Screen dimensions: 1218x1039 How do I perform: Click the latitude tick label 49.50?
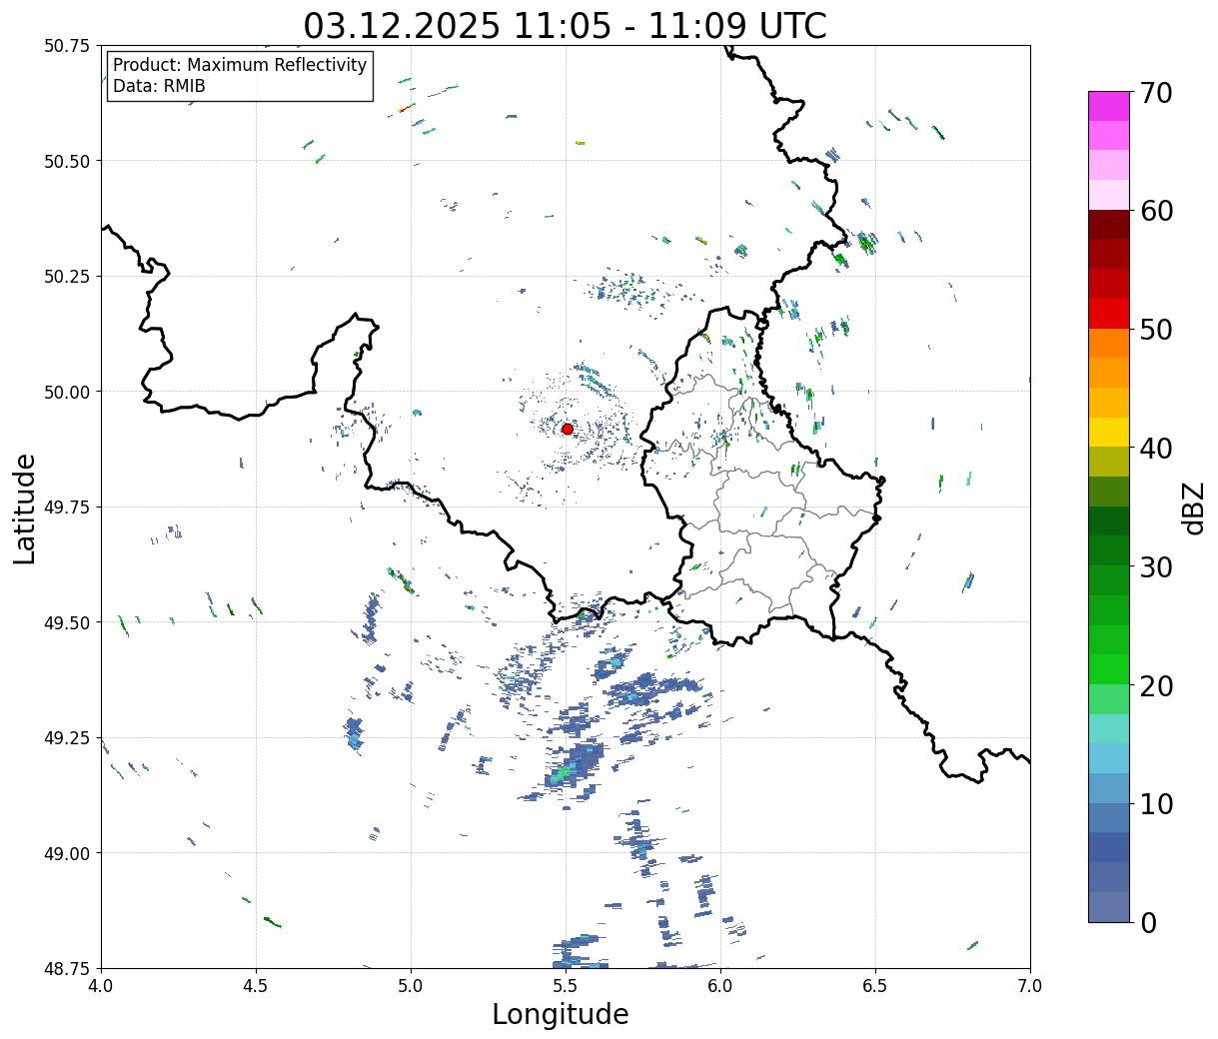67,622
